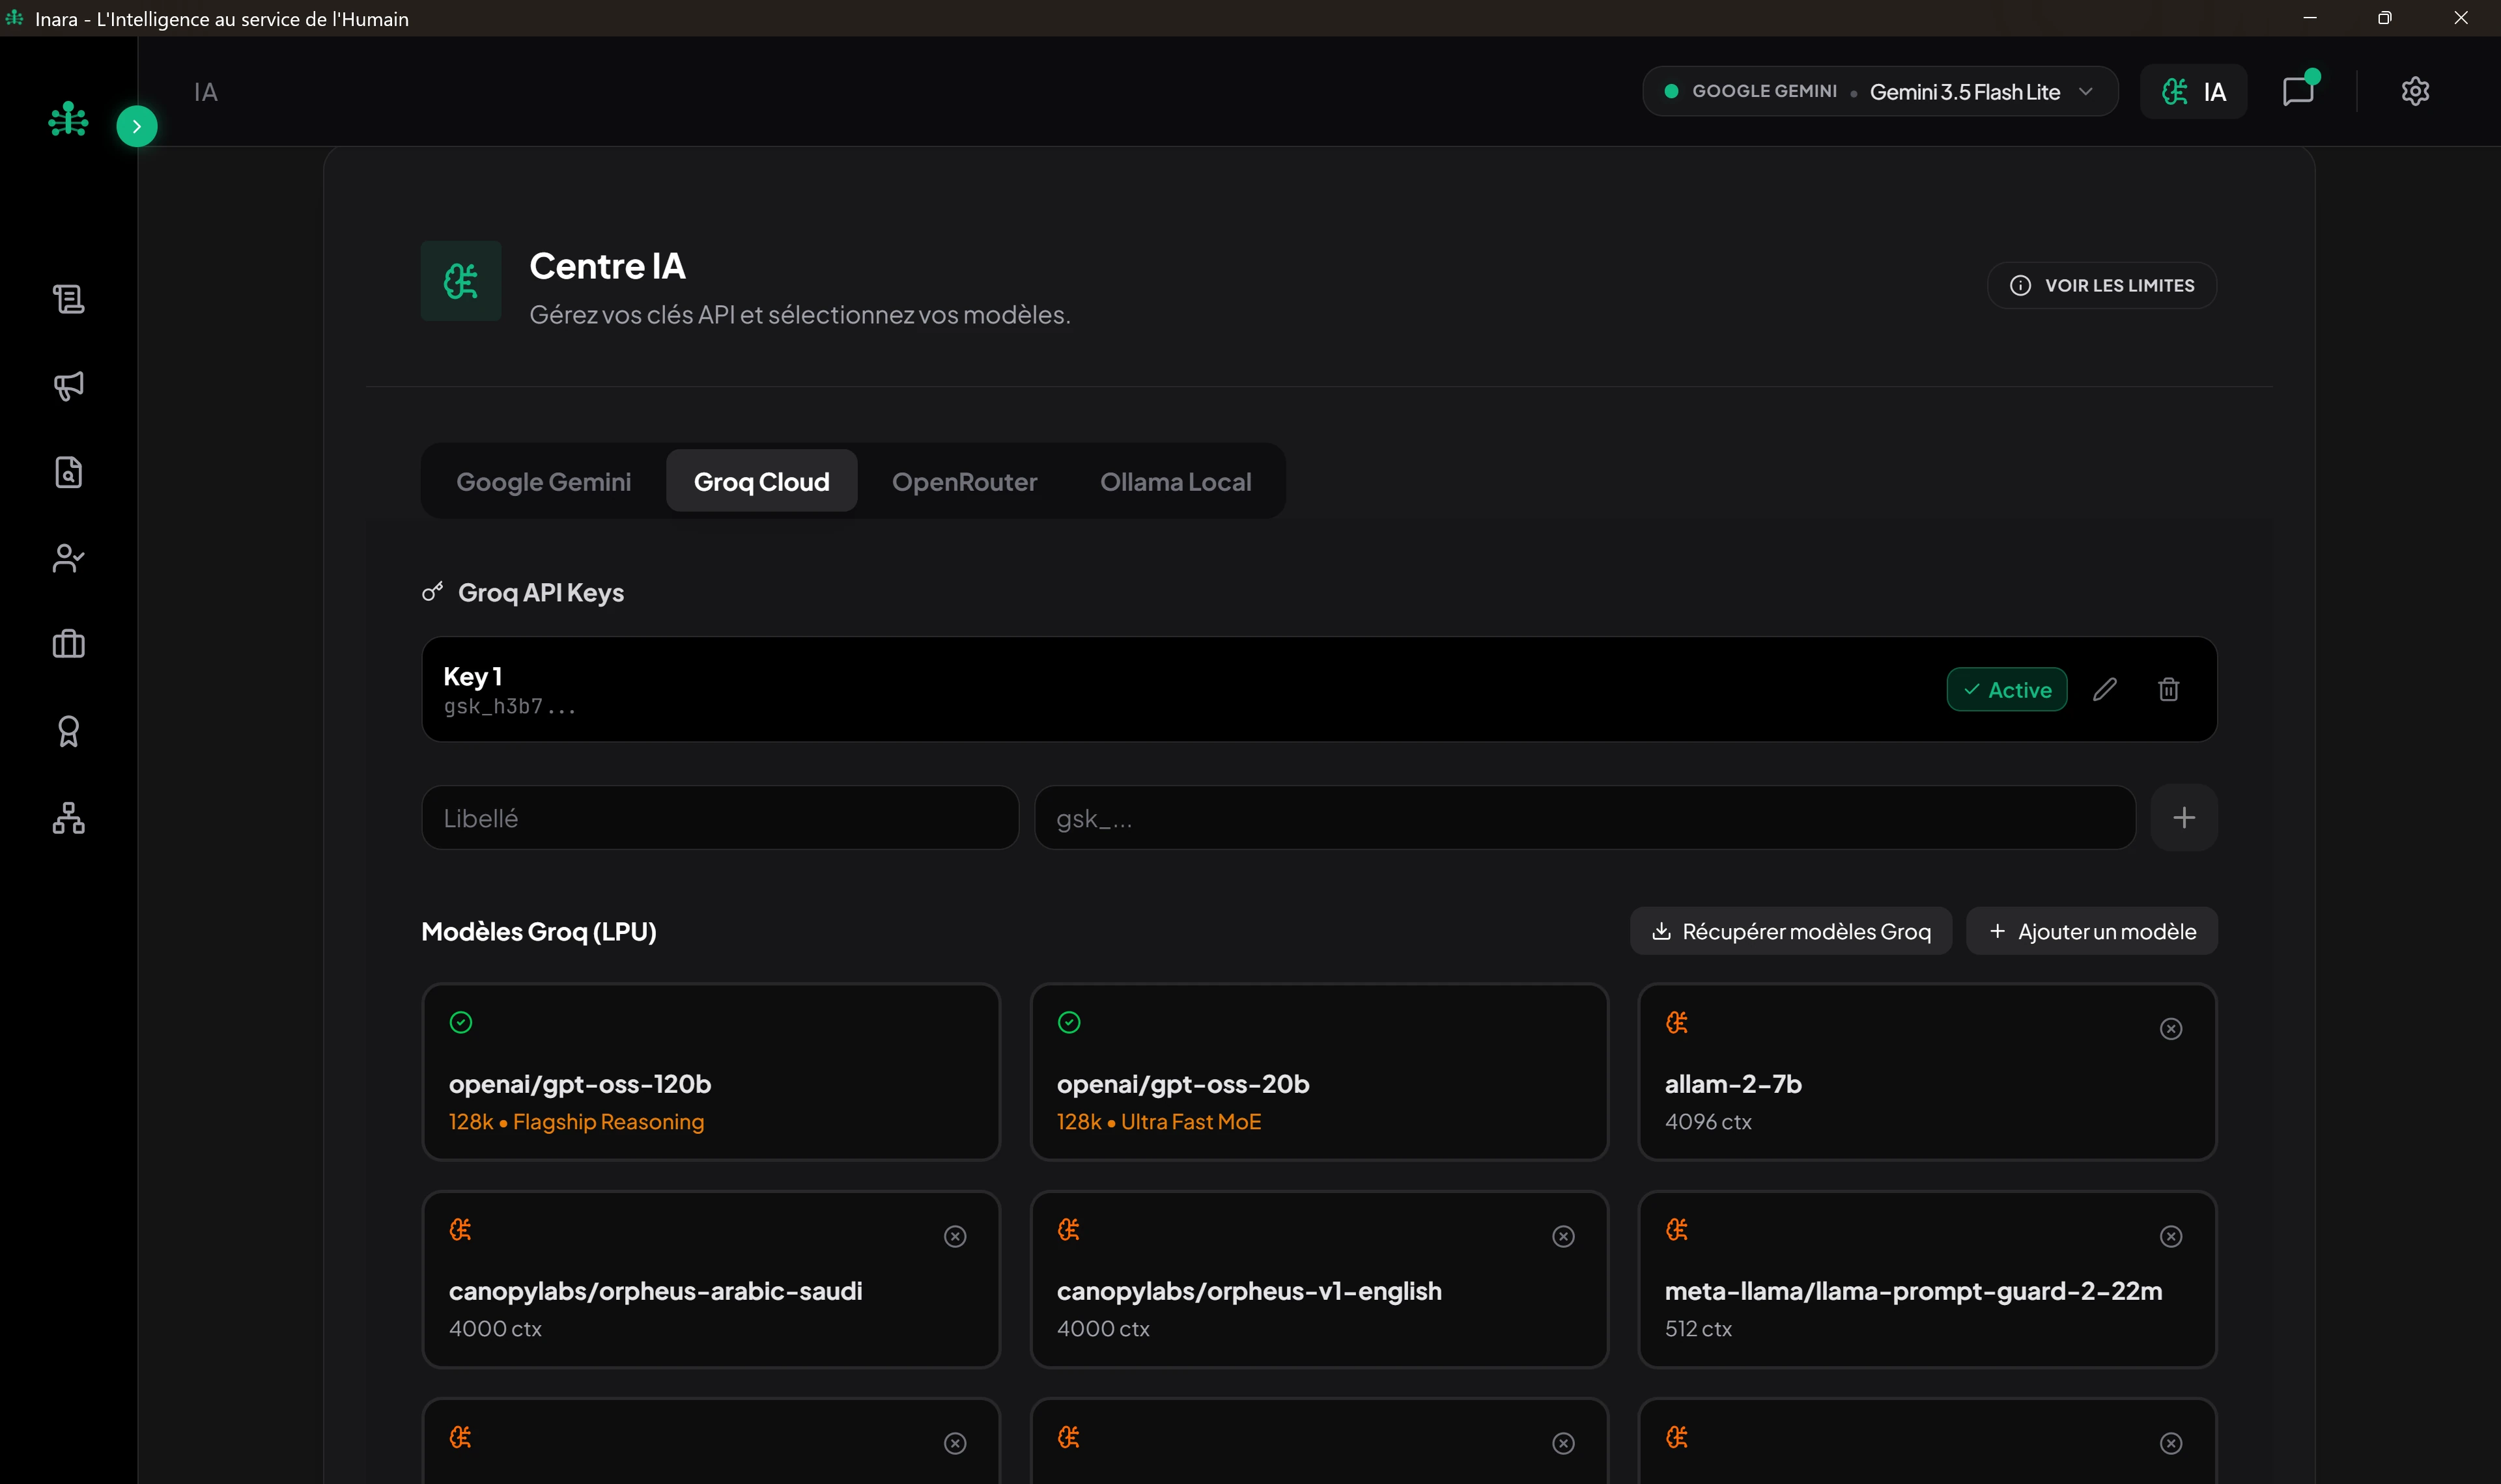
Task: Focus the gsk_... API key field
Action: click(x=1585, y=818)
